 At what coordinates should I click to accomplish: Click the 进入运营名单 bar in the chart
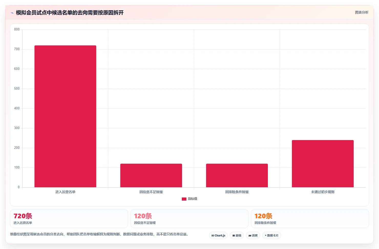(x=65, y=116)
